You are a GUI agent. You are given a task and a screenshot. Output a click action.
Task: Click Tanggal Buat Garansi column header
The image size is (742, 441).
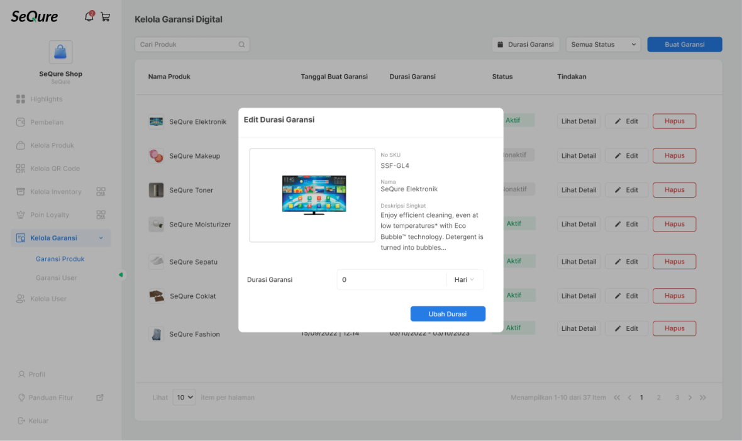(334, 76)
